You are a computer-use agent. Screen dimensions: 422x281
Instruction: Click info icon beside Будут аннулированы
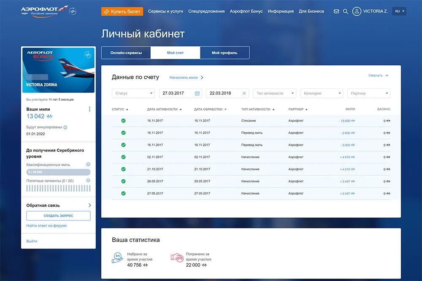pyautogui.click(x=65, y=127)
